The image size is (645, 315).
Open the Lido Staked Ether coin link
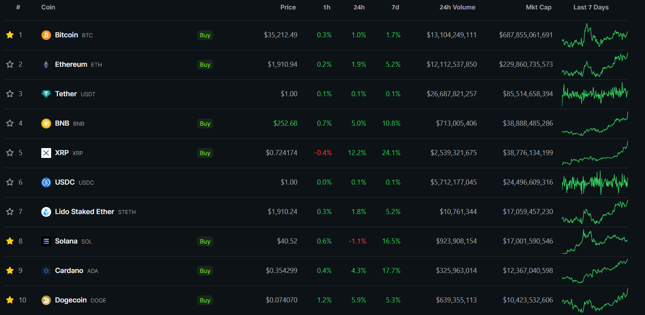pos(85,212)
